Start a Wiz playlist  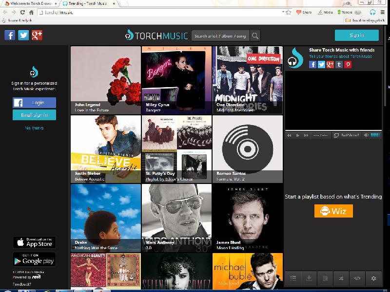pos(333,211)
